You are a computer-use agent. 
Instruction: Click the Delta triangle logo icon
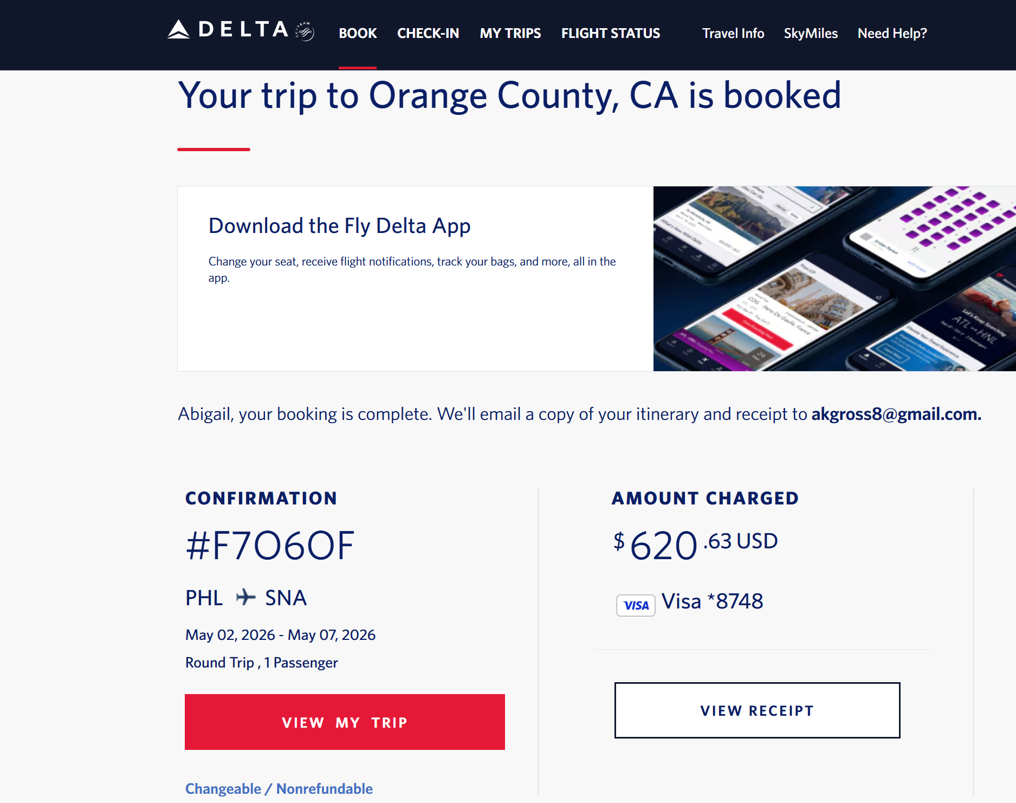[x=178, y=30]
